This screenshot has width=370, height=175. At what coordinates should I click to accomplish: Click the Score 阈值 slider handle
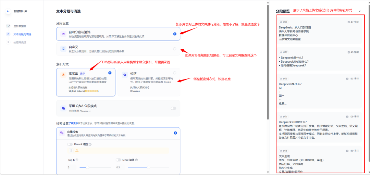149,167
